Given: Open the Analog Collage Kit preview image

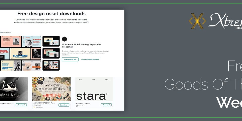Looking at the screenshot, I should (51, 89).
